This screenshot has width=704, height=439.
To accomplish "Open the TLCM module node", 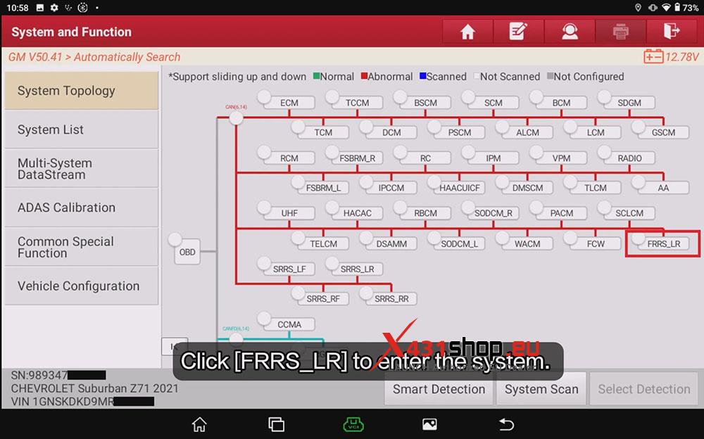I will click(x=596, y=188).
